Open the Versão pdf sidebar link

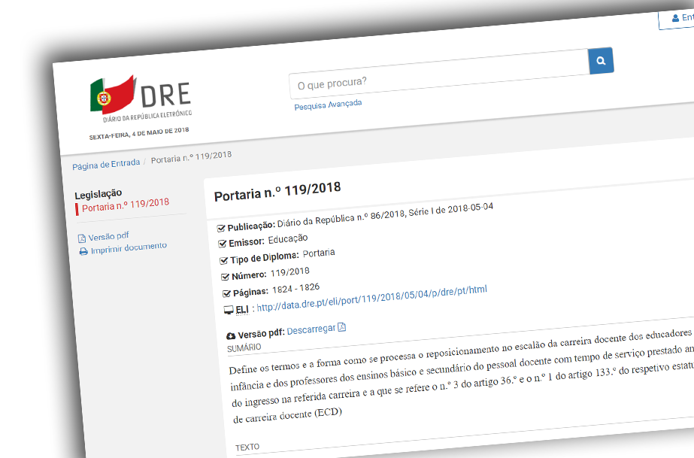tap(108, 236)
